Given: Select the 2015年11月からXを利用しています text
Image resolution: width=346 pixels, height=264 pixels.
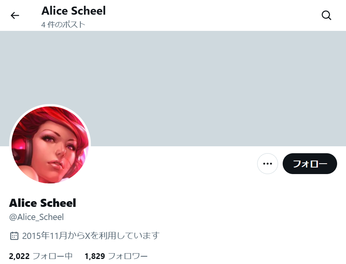Looking at the screenshot, I should [91, 236].
